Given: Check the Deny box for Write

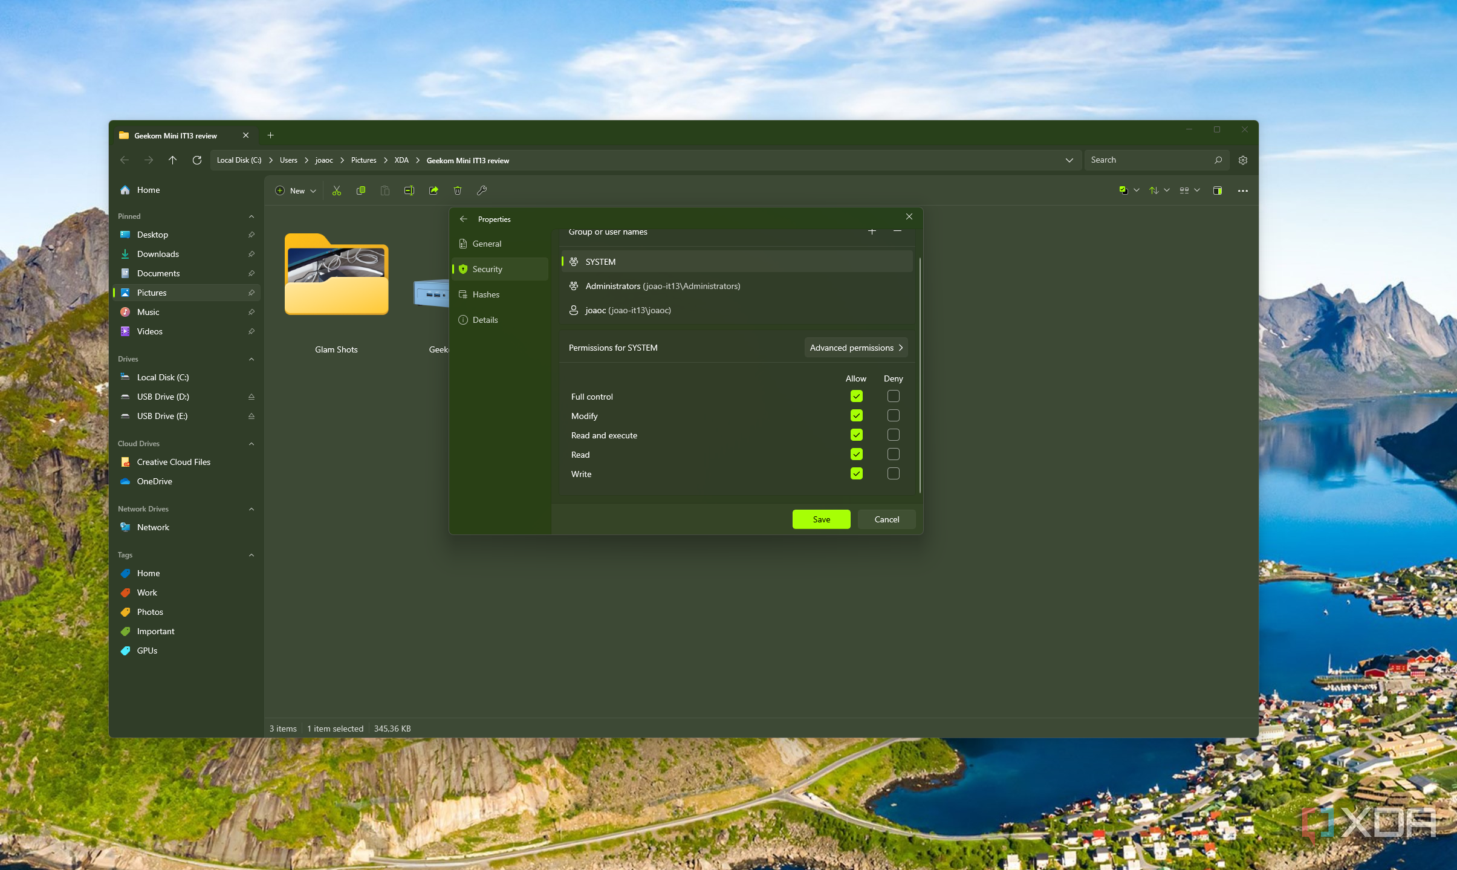Looking at the screenshot, I should pyautogui.click(x=893, y=473).
